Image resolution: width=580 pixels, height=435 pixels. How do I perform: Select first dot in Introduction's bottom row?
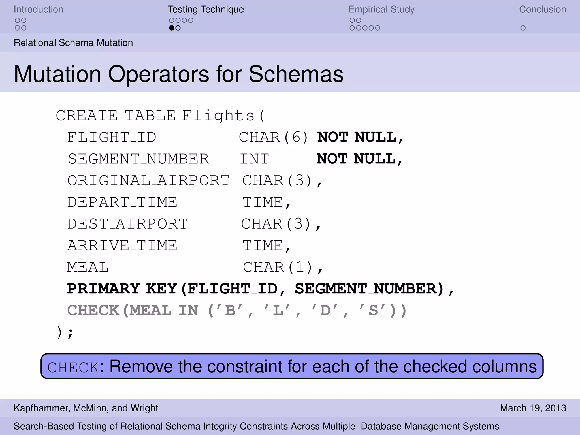(x=18, y=28)
